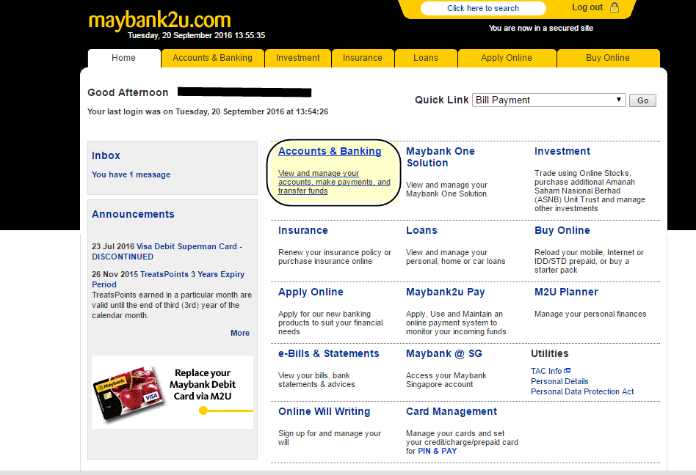696x475 pixels.
Task: Open the Loans section heading in main panel
Action: (x=421, y=230)
